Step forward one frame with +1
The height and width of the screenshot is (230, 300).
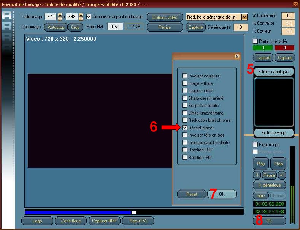coord(282,175)
